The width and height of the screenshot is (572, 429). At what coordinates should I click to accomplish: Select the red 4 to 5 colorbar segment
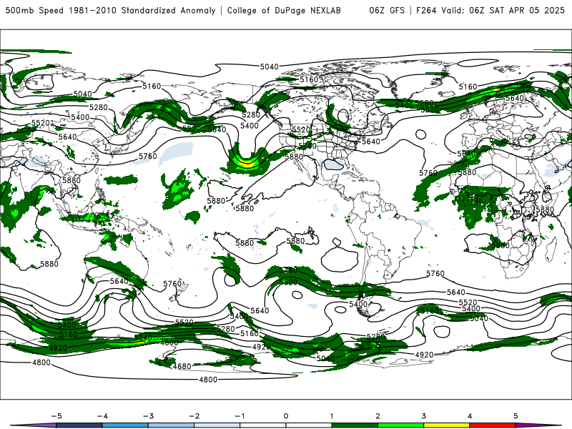point(493,425)
